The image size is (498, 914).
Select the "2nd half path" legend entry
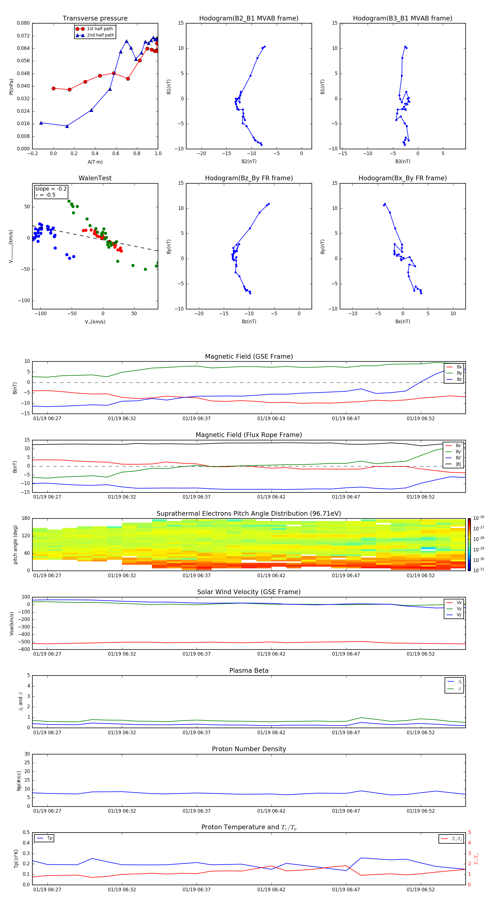(x=95, y=35)
